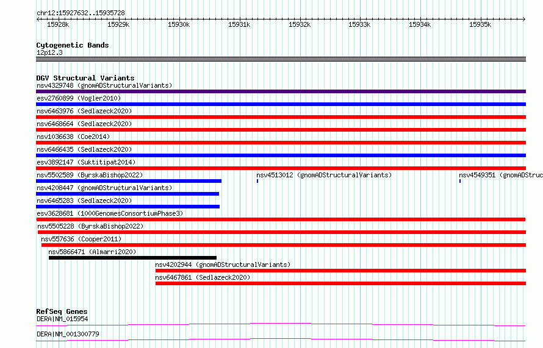Select the tiny blue nsv4513012 marker
Image resolution: width=543 pixels, height=348 pixels.
(257, 181)
